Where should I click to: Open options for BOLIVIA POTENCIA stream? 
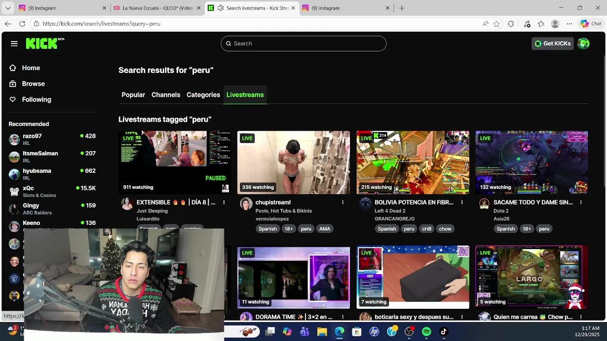coord(462,202)
